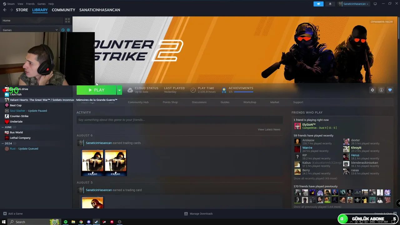Image resolution: width=400 pixels, height=225 pixels.
Task: Open the Friends menu
Action: (30, 4)
